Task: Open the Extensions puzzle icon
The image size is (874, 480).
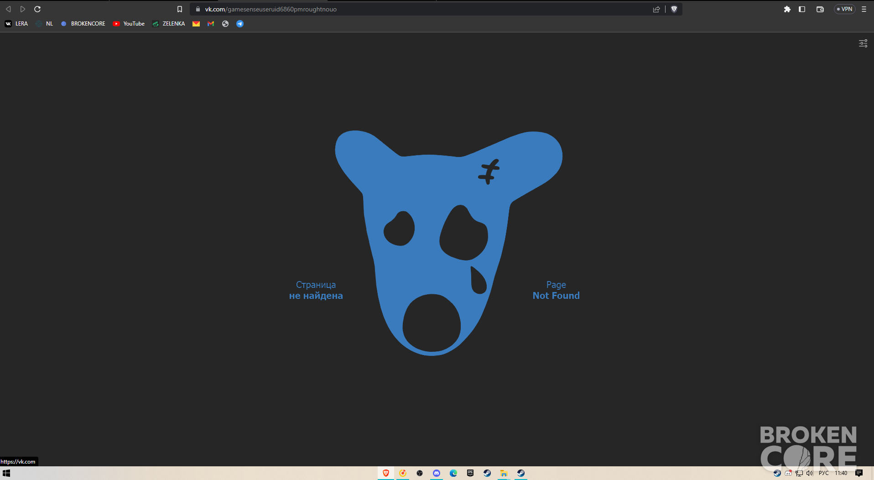Action: point(787,9)
